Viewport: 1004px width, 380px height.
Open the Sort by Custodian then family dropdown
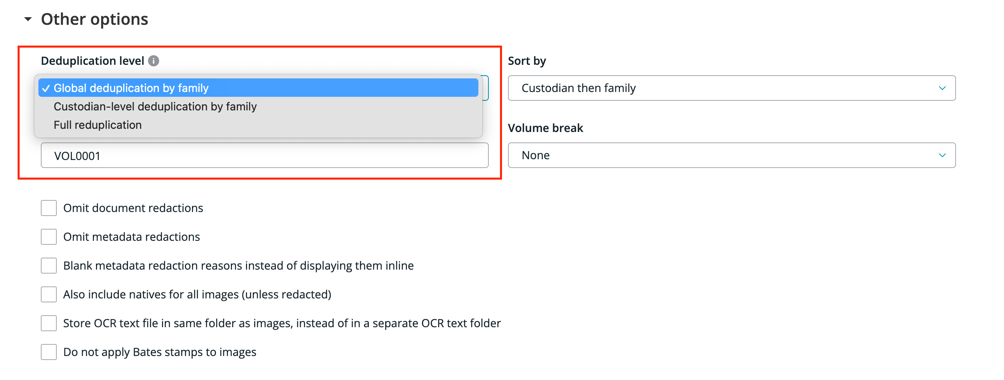point(732,88)
